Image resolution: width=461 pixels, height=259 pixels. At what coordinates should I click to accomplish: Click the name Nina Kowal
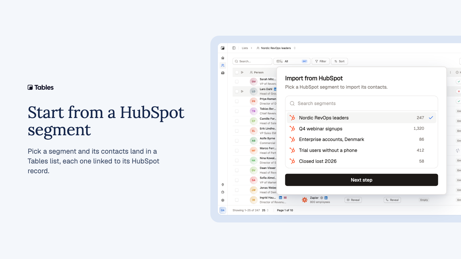[268, 158]
